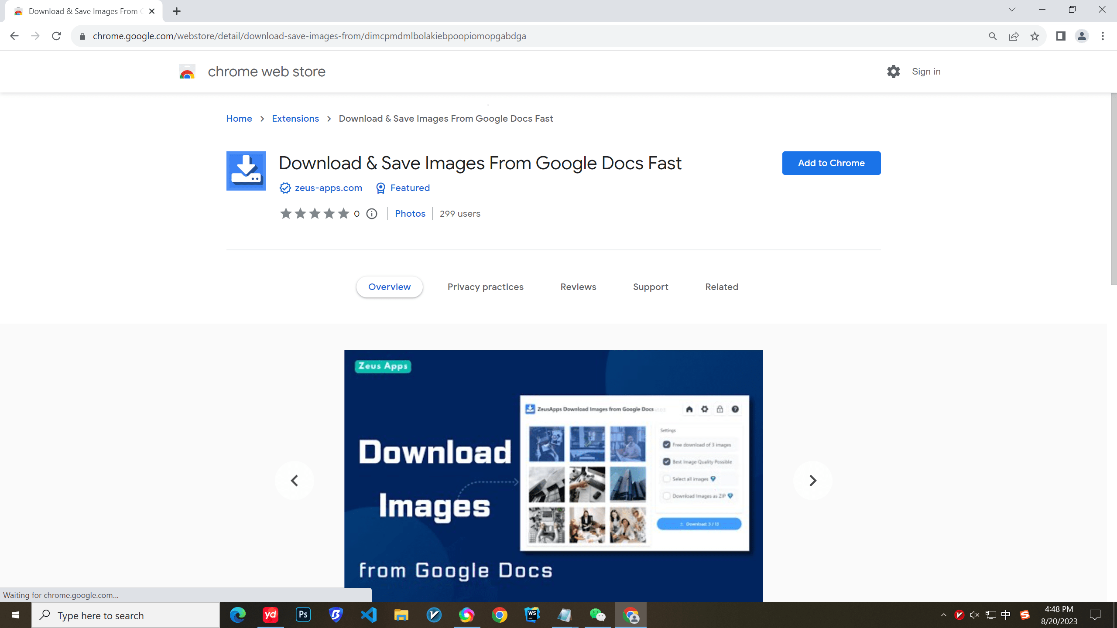Screen dimensions: 1117x628
Task: Open rating info circle icon
Action: tap(372, 214)
